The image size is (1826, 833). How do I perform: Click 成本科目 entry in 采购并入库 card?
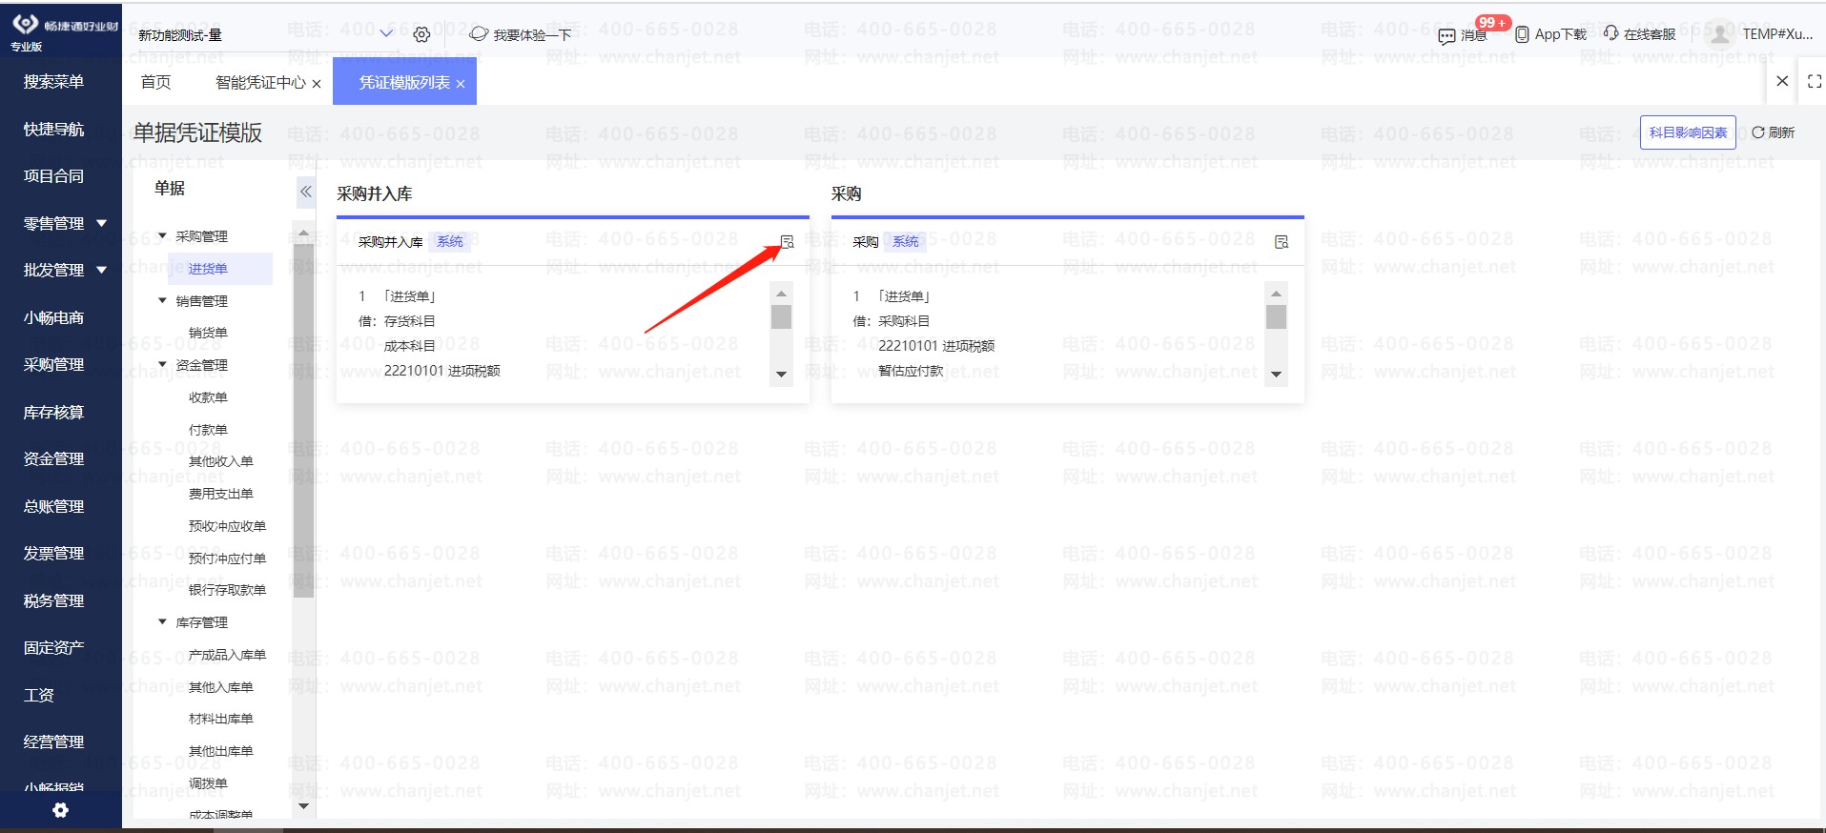tap(410, 346)
